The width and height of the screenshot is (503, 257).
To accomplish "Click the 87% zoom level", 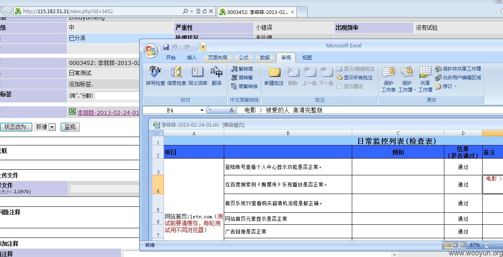I will click(x=475, y=245).
